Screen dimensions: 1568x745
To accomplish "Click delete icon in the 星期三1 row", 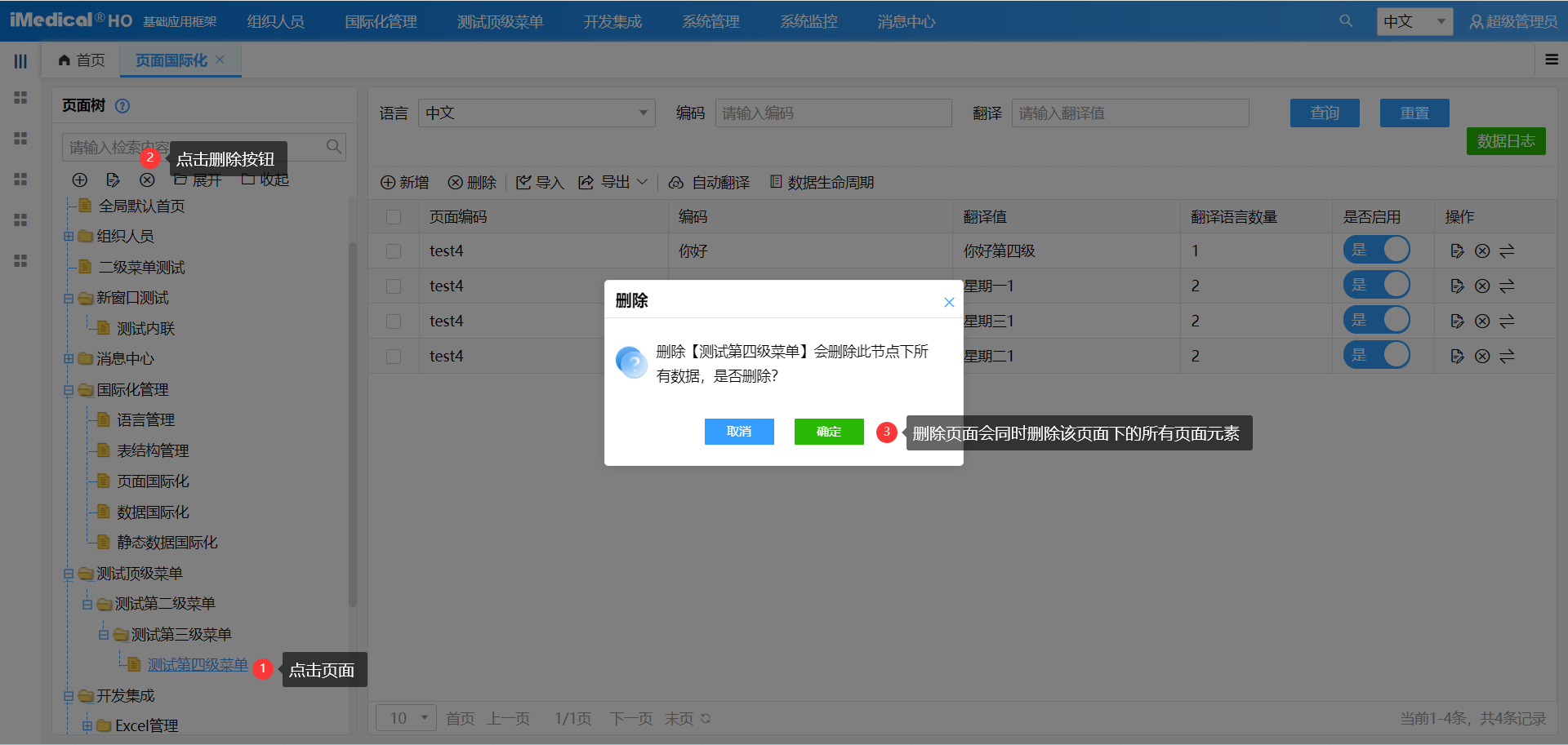I will pyautogui.click(x=1482, y=322).
